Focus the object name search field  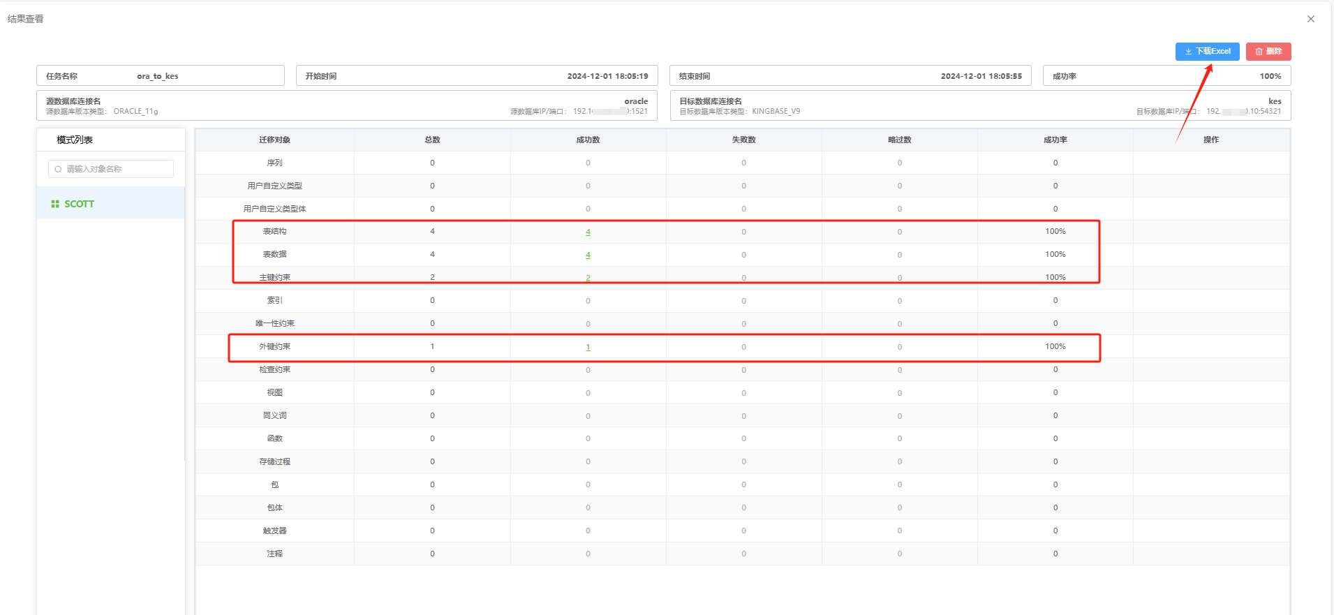coord(111,169)
